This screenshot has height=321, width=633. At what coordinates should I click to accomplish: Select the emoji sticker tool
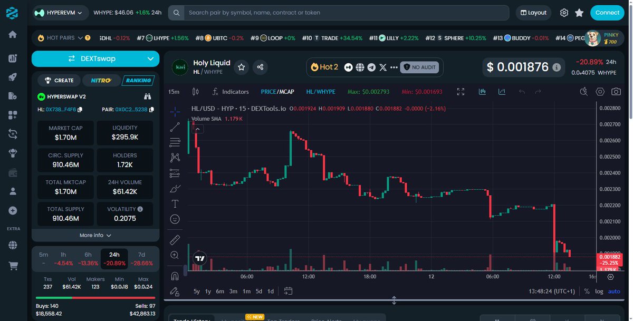click(x=175, y=219)
